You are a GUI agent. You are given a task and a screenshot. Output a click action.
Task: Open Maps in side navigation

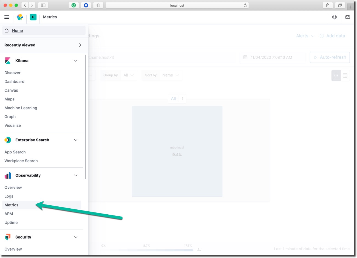point(9,99)
